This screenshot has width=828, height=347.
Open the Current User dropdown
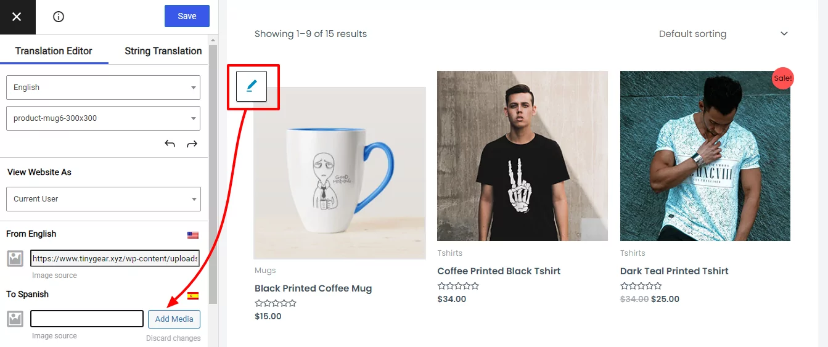point(103,199)
